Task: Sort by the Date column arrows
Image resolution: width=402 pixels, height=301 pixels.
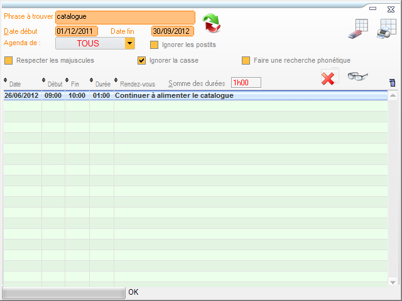Action: (6, 80)
